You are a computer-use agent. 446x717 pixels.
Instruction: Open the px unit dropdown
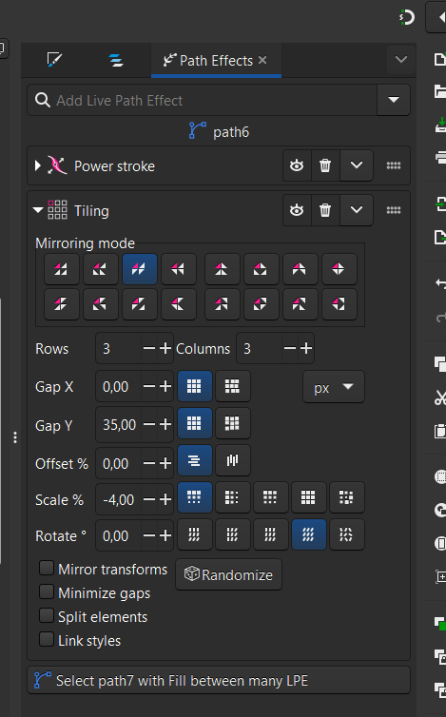tap(334, 387)
